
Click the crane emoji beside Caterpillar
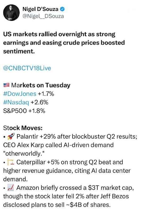tap(11, 162)
